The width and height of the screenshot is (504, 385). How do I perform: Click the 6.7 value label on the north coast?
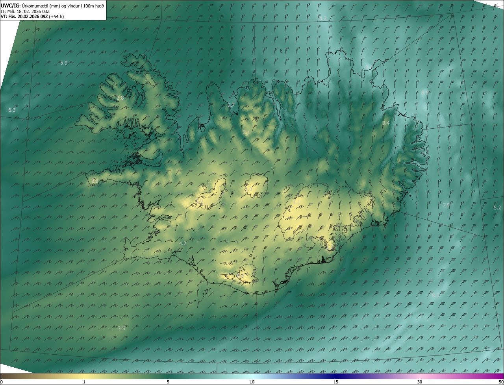(231, 105)
